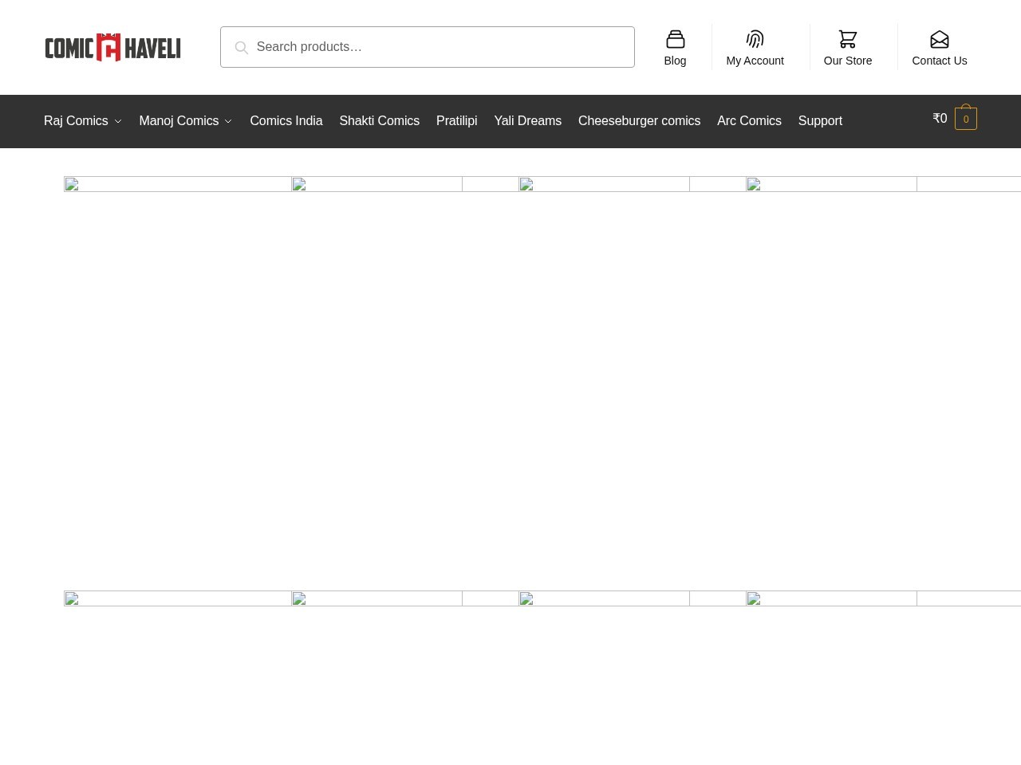1021x765 pixels.
Task: Click the Arc Comics nav item
Action: [x=749, y=121]
